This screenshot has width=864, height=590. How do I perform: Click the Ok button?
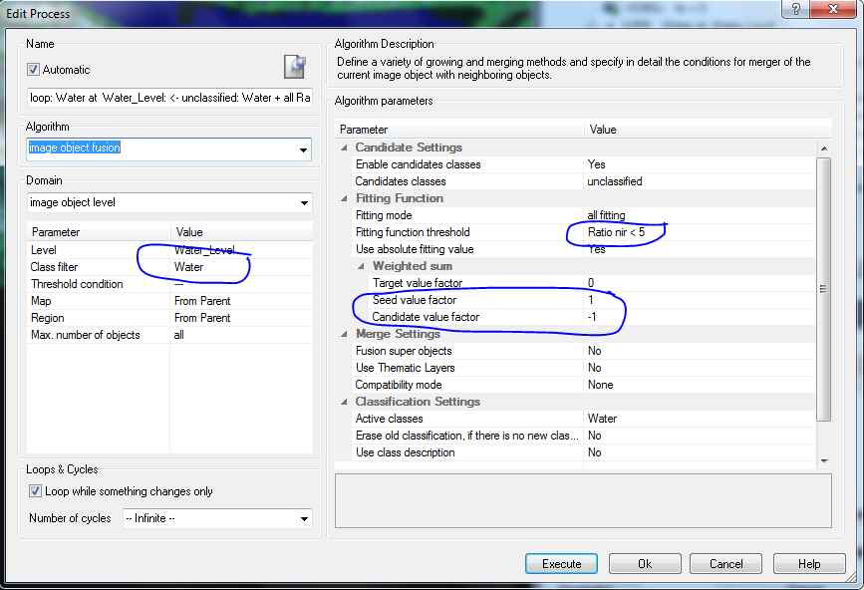tap(645, 563)
